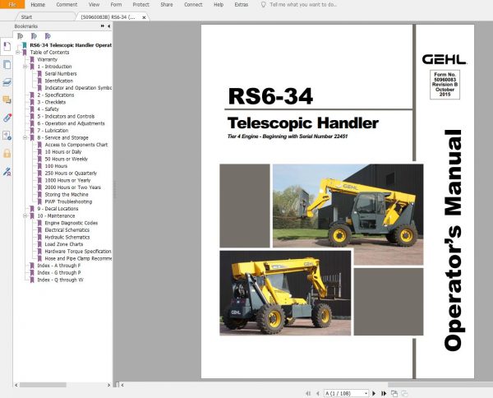The height and width of the screenshot is (398, 493).
Task: Open the 10 Hours or Daily bookmark
Action: (x=63, y=151)
